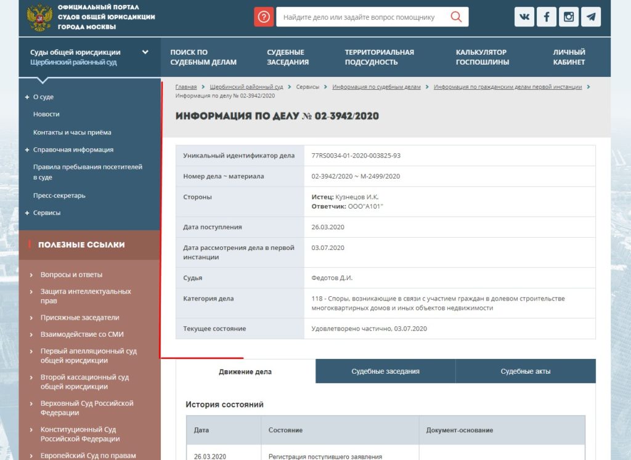Switch to 'Судебные акты' tab

(526, 371)
